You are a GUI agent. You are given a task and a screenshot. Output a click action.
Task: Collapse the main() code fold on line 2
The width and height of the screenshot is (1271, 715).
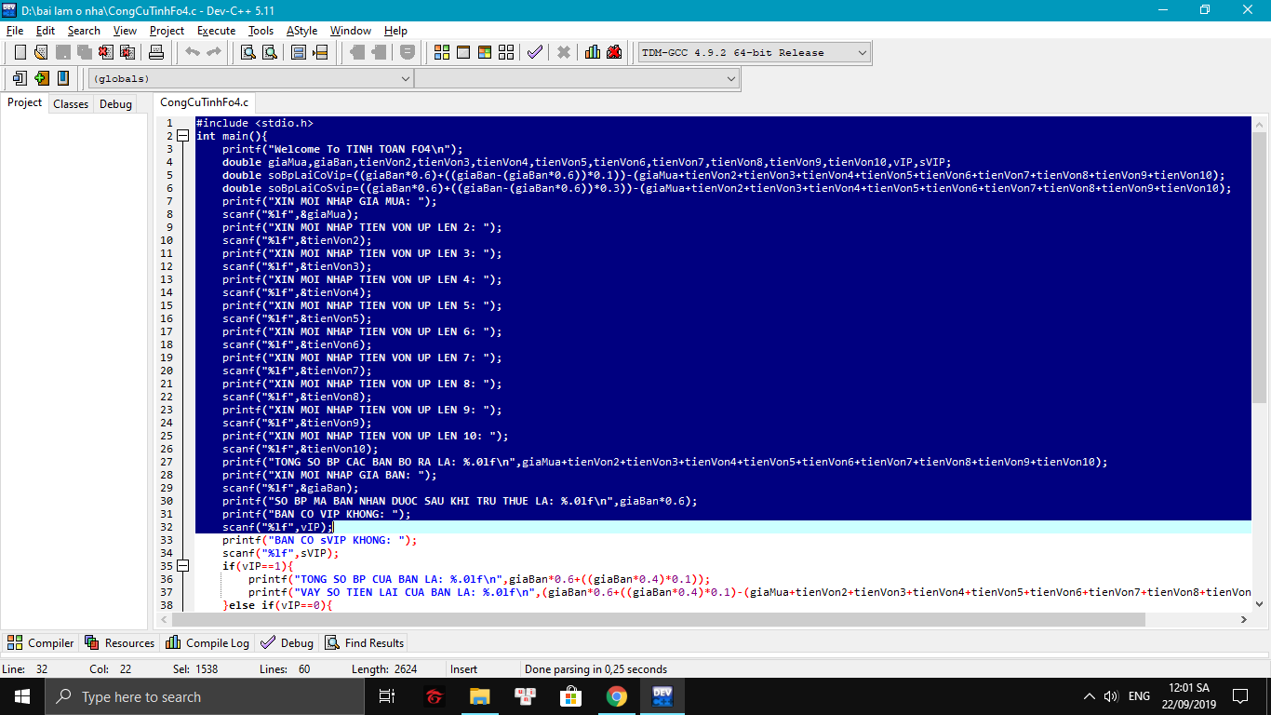182,136
